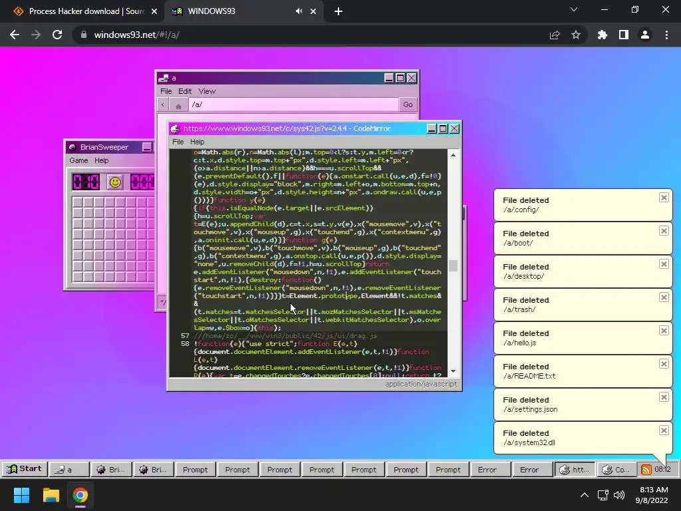The height and width of the screenshot is (511, 681).
Task: Open a new Chrome tab
Action: (x=339, y=12)
